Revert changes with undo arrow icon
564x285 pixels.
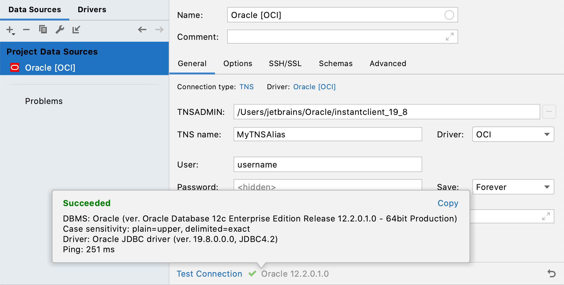coord(551,273)
